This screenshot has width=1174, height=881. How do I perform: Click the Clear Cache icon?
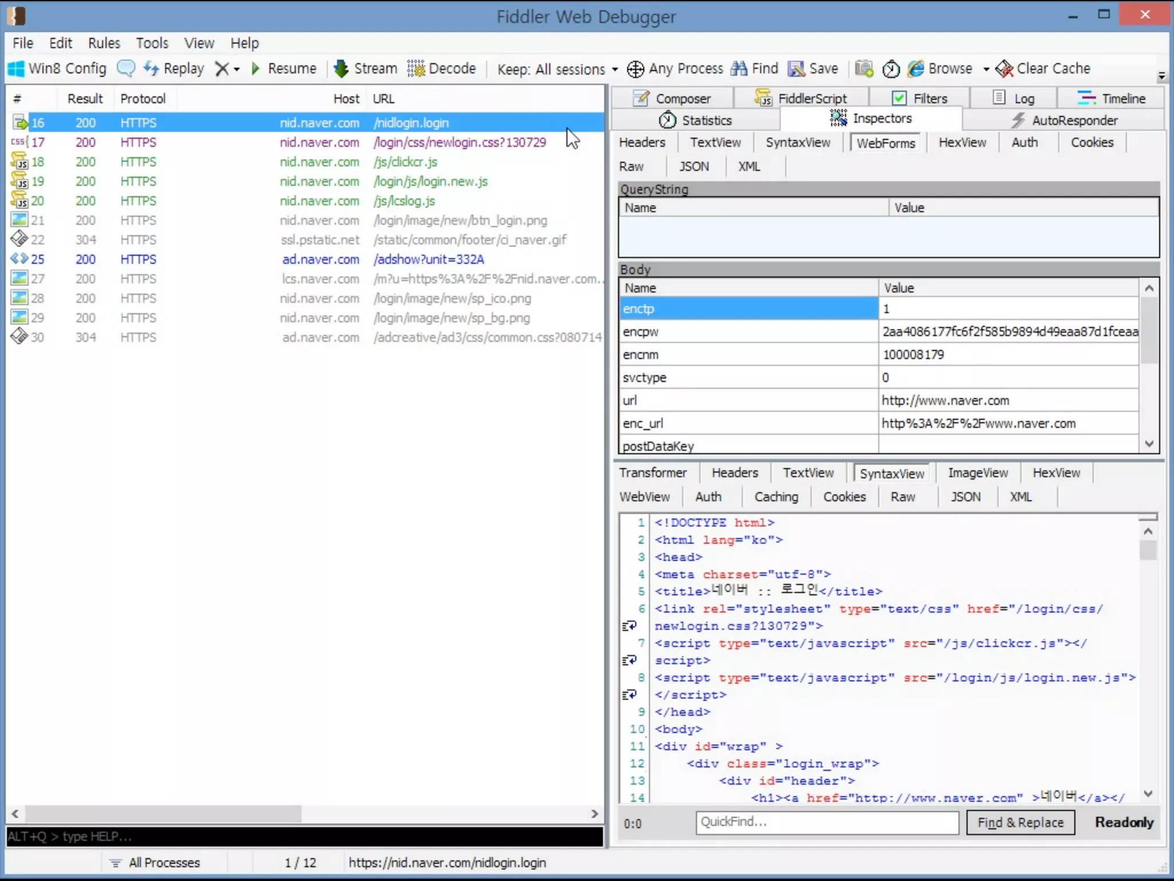pos(1004,69)
